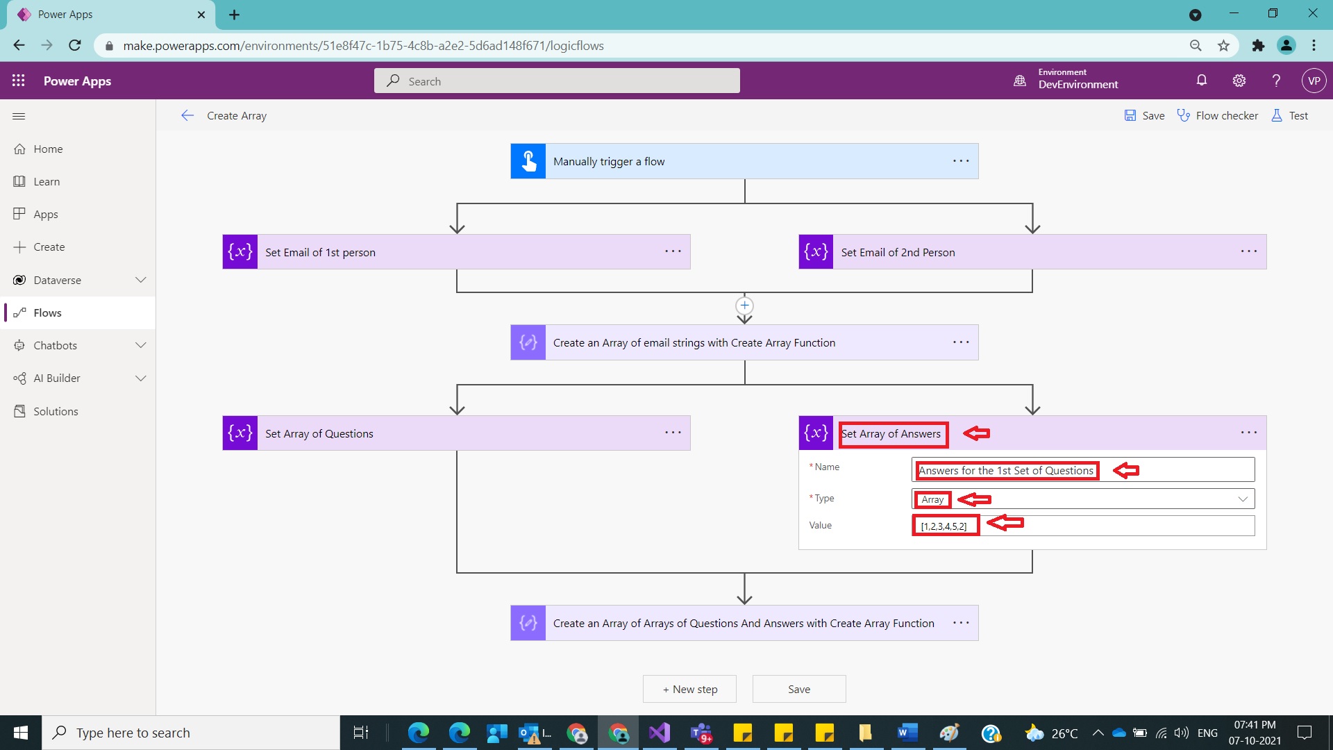Save the flow using the top Save icon
The width and height of the screenshot is (1333, 750).
tap(1143, 115)
